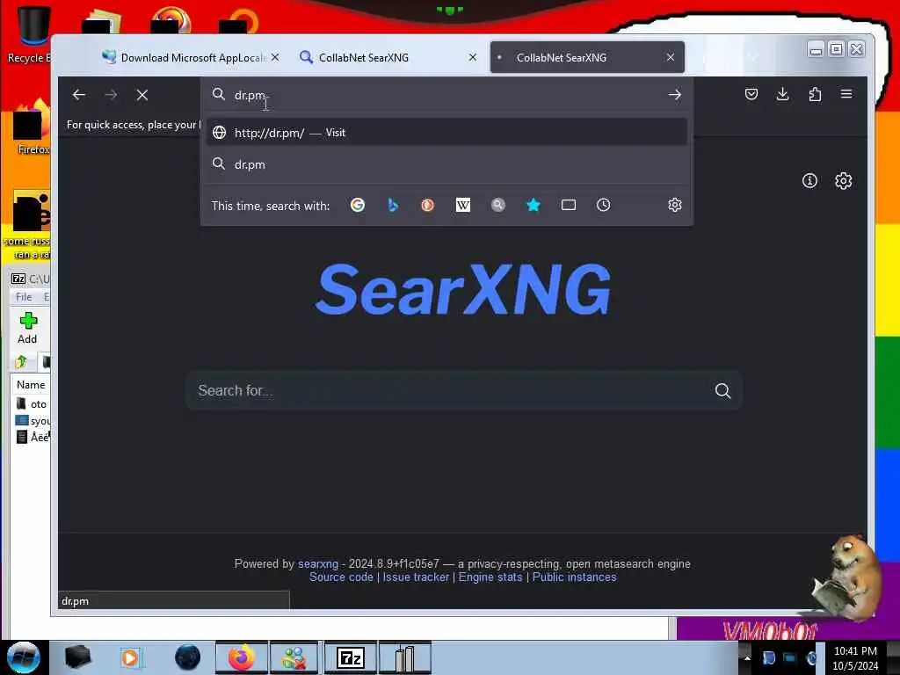Viewport: 900px width, 675px height.
Task: Close the Download Microsoft AppLocale tab
Action: 275,57
